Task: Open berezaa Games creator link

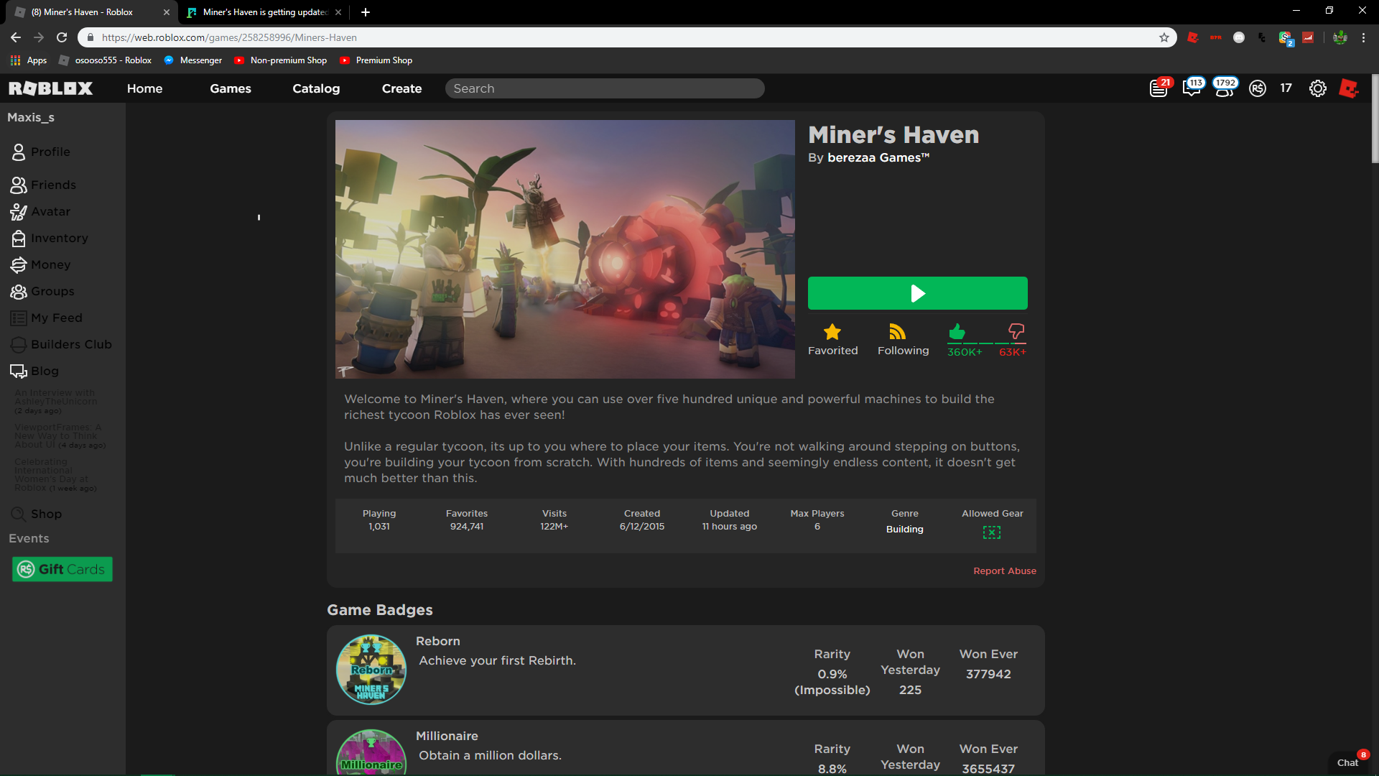Action: 878,157
